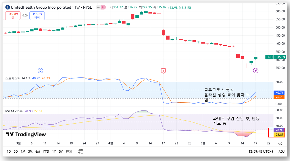This screenshot has width=290, height=161.
Task: Open the dividend marker D icon
Action: pos(40,71)
